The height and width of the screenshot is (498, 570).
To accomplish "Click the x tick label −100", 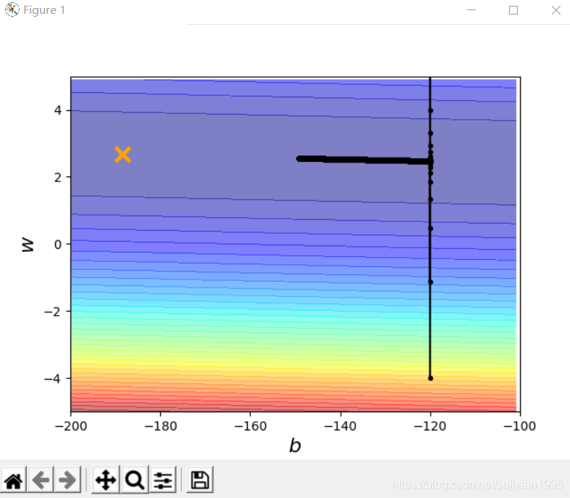I will pos(520,426).
